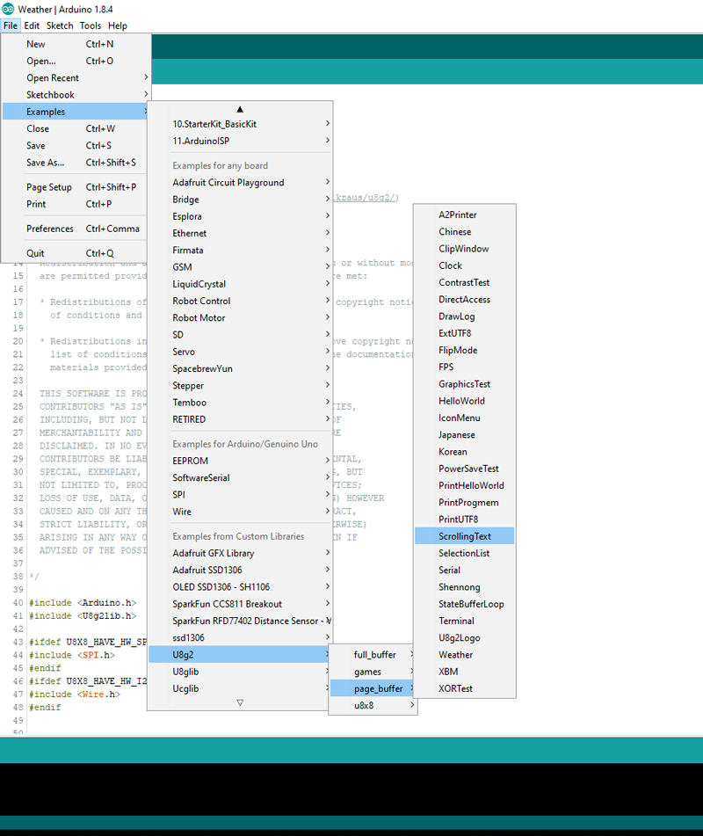Viewport: 703px width, 836px height.
Task: Open SparkFun CCS811 Breakout examples
Action: pos(240,604)
